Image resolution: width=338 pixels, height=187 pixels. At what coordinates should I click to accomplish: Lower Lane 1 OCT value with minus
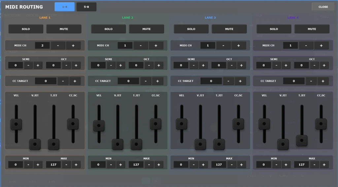point(66,65)
